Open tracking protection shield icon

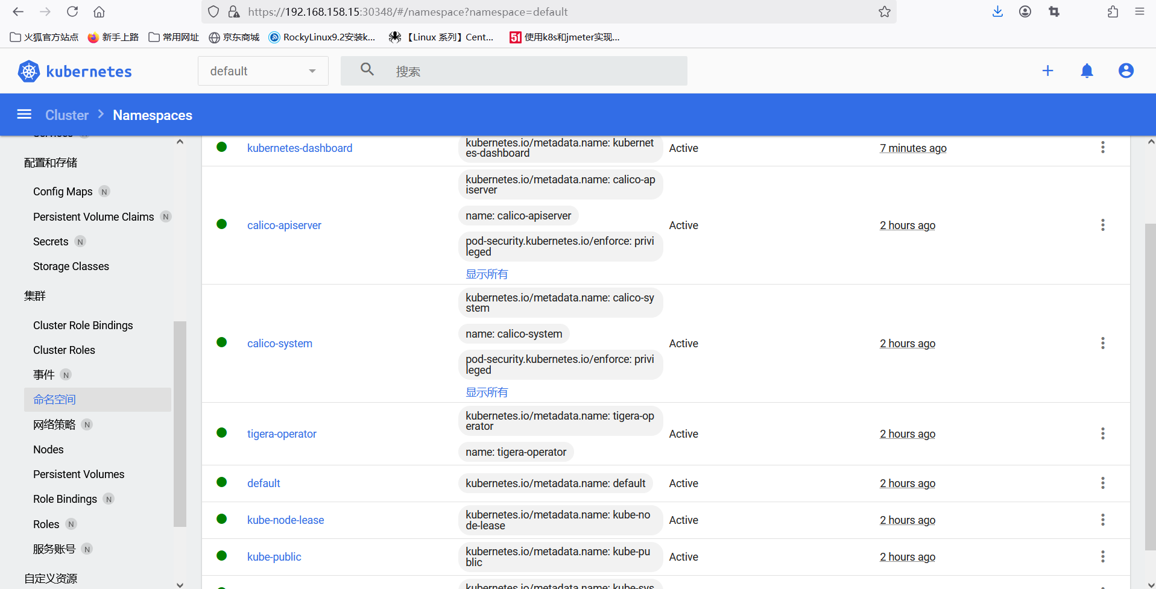tap(213, 11)
